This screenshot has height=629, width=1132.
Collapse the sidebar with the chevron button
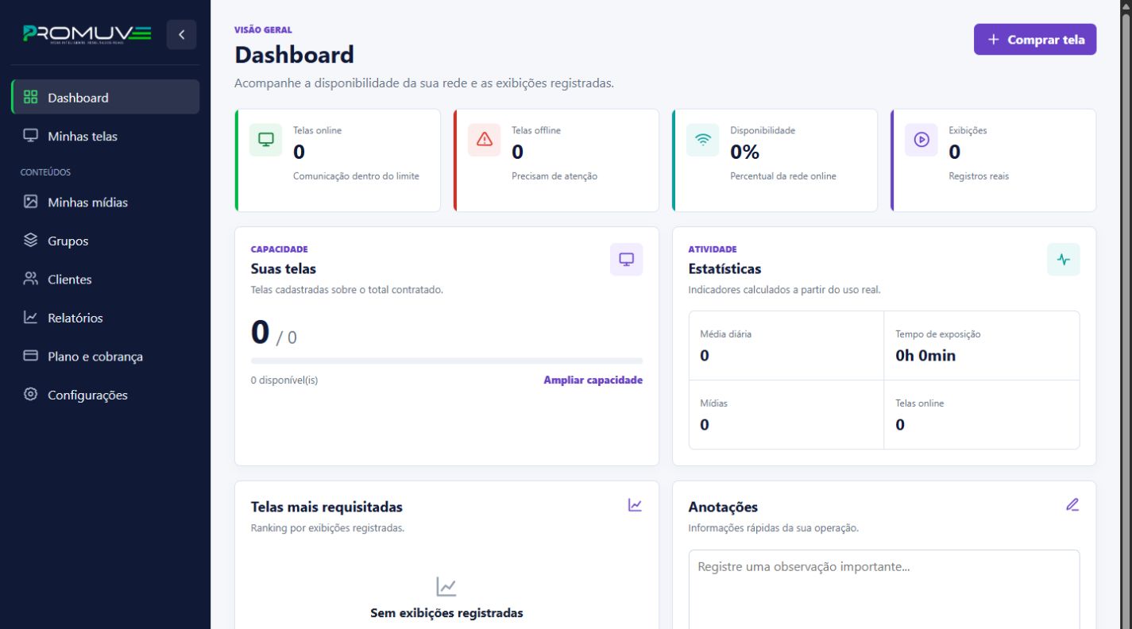[x=181, y=34]
